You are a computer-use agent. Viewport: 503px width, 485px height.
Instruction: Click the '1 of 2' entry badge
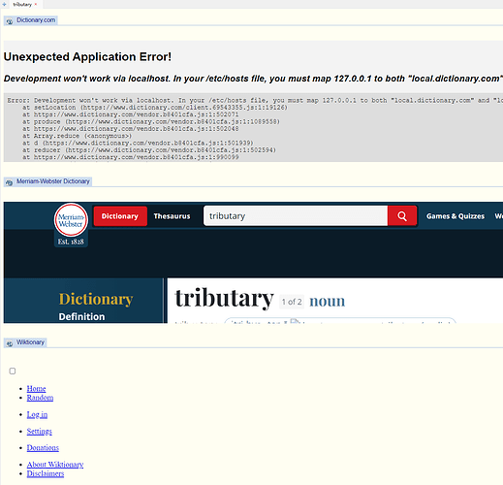pos(292,302)
